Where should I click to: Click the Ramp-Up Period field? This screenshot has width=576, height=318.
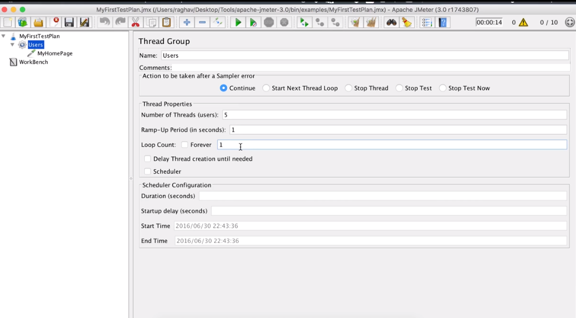tap(398, 130)
